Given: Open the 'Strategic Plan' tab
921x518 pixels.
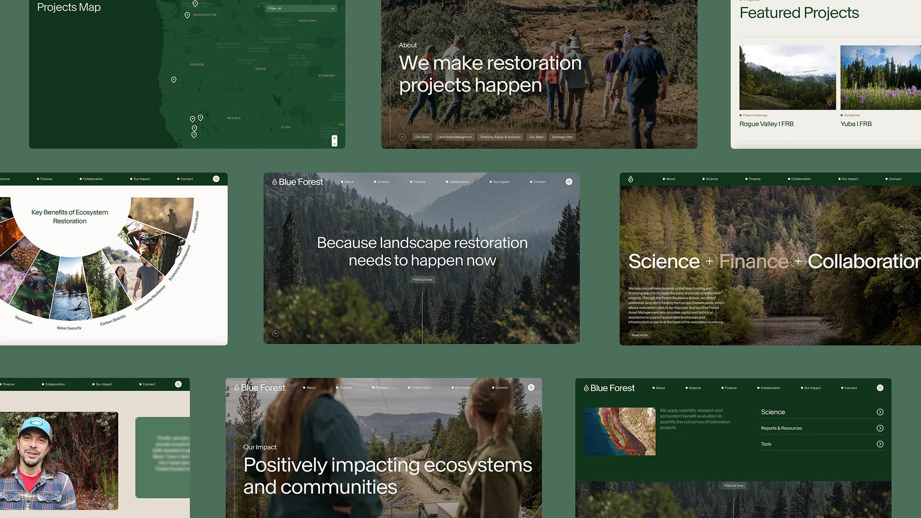Looking at the screenshot, I should click(x=562, y=137).
